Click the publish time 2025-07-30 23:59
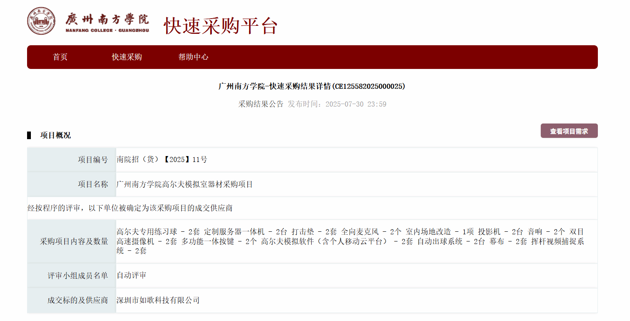This screenshot has height=321, width=630. (356, 104)
